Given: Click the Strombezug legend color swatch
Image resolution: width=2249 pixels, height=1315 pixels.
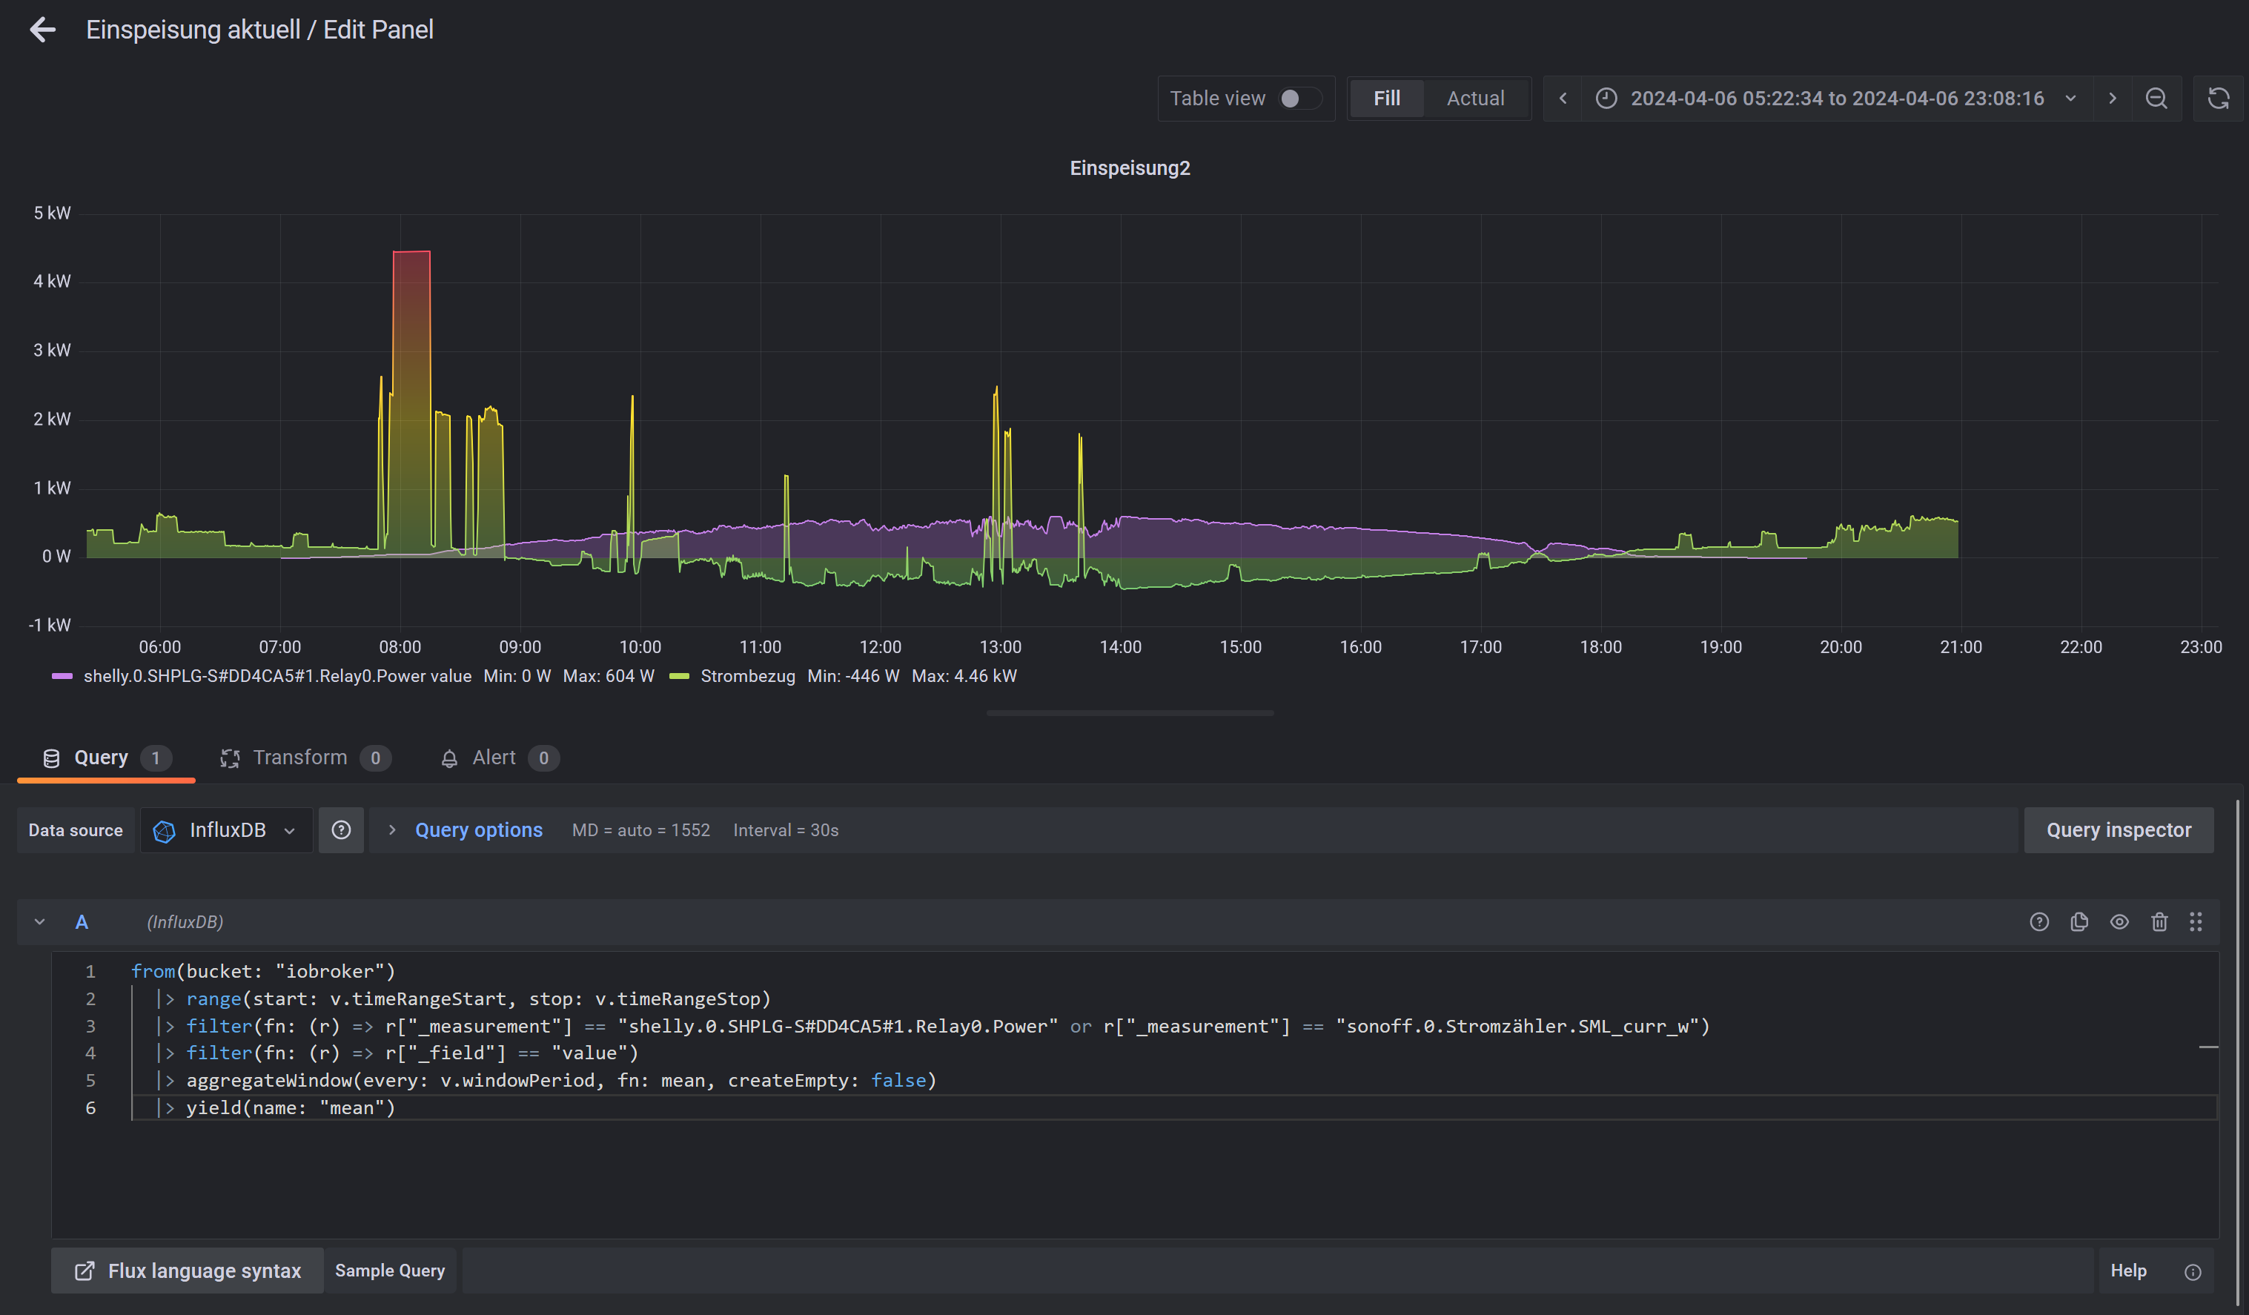Looking at the screenshot, I should coord(679,676).
